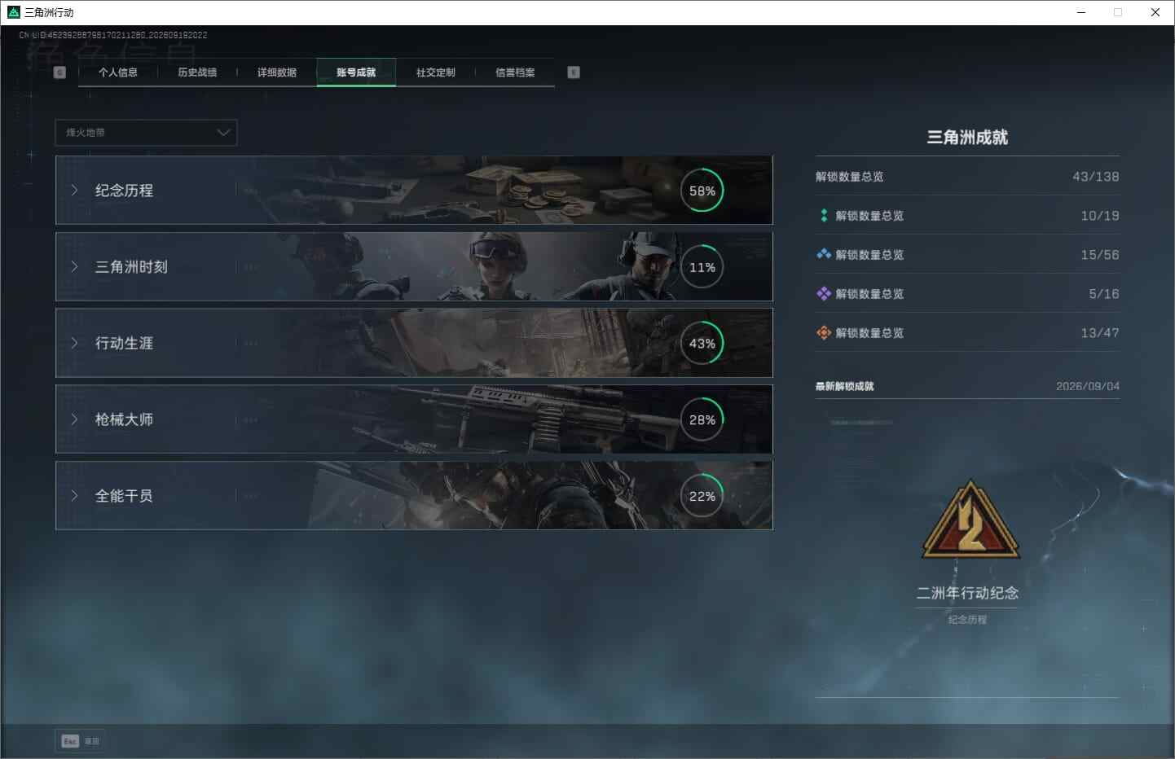Image resolution: width=1175 pixels, height=759 pixels.
Task: Click the 账号成就 tab
Action: point(356,72)
